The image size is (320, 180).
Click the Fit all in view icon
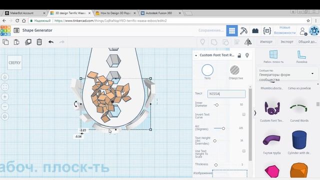pyautogui.click(x=5, y=87)
